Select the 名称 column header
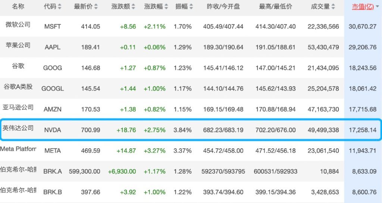Screen dimensions: 382x203 tap(18, 7)
